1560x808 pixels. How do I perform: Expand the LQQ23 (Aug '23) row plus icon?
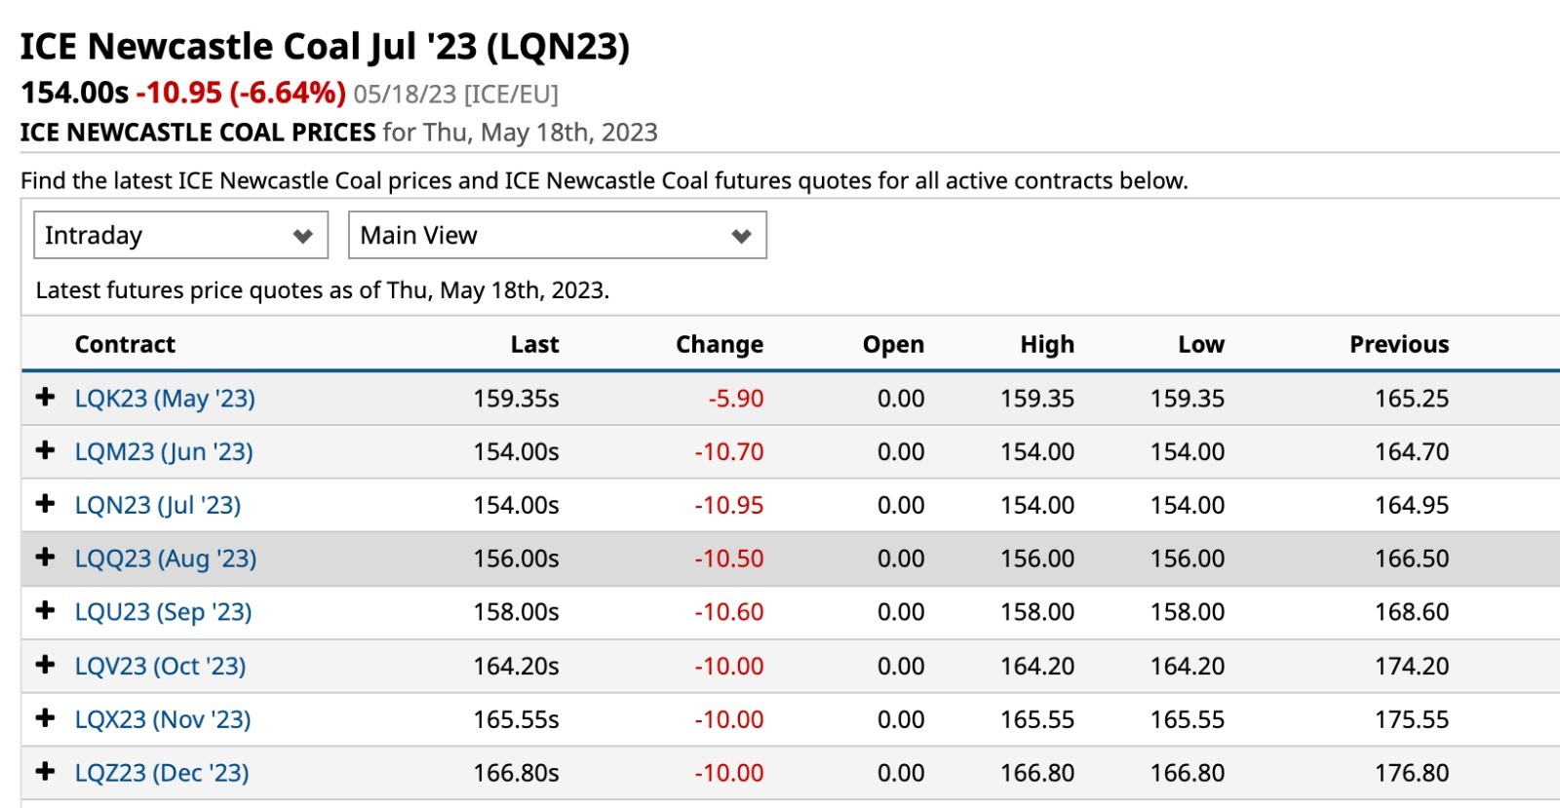click(x=45, y=558)
